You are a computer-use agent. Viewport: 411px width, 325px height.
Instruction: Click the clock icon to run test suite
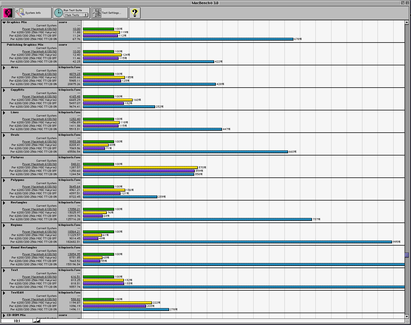[58, 13]
